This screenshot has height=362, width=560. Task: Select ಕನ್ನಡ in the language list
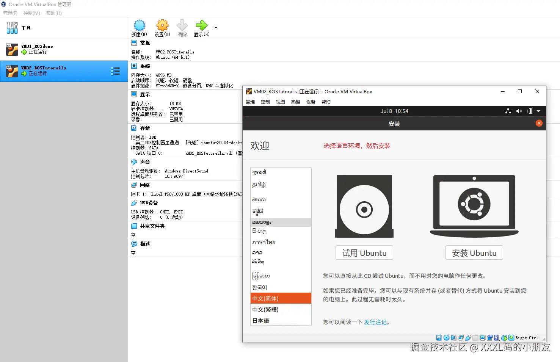281,211
